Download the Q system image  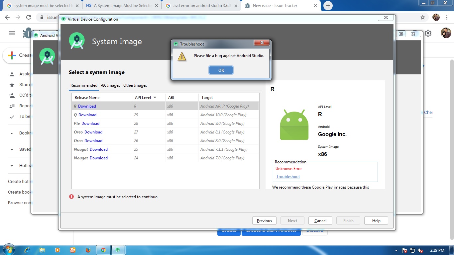87,115
